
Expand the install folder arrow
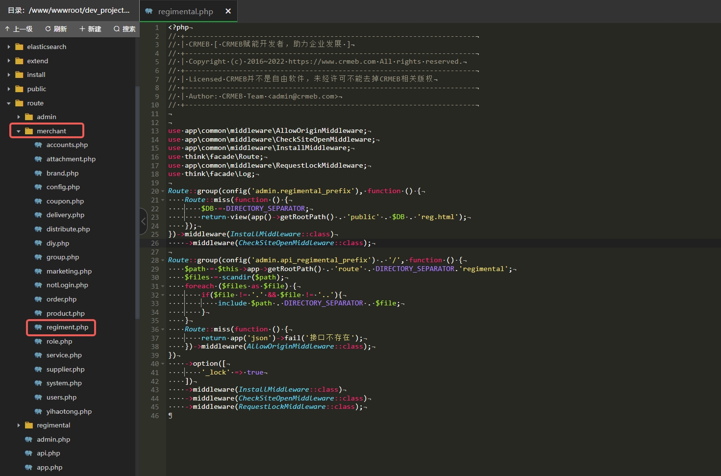point(9,75)
